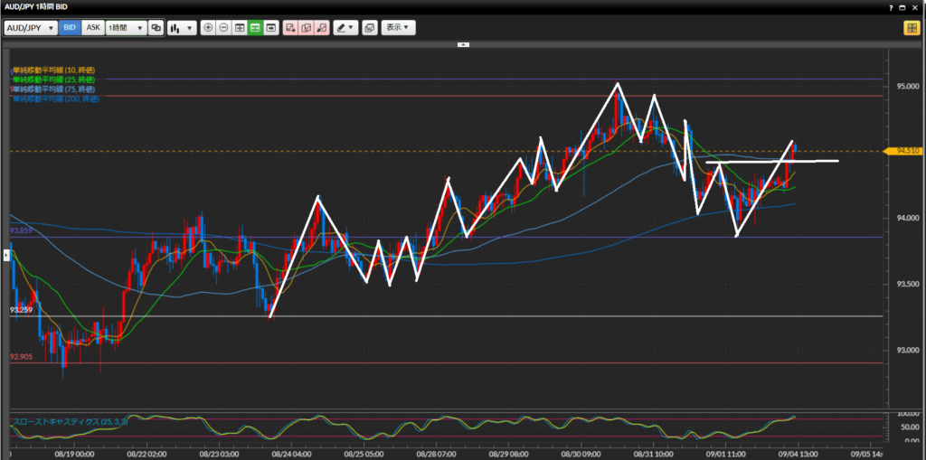926x460 pixels.
Task: Switch price display to BID
Action: click(x=70, y=28)
